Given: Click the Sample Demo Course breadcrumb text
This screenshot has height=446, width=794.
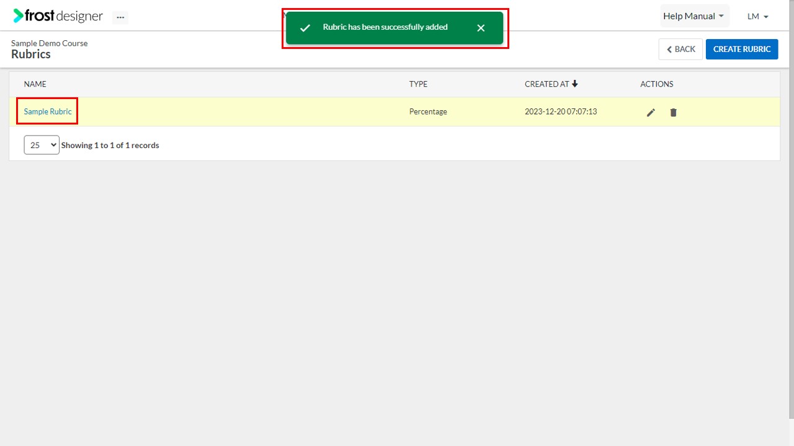Looking at the screenshot, I should click(x=50, y=43).
